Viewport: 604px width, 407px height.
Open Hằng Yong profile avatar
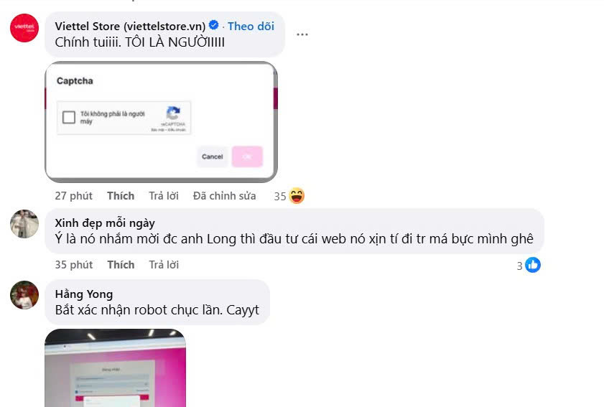[24, 295]
